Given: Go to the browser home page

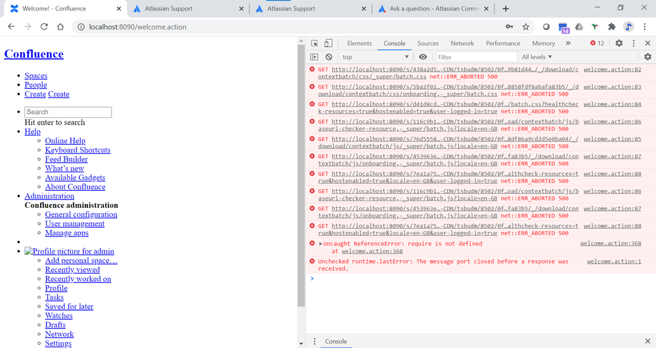Looking at the screenshot, I should [60, 27].
